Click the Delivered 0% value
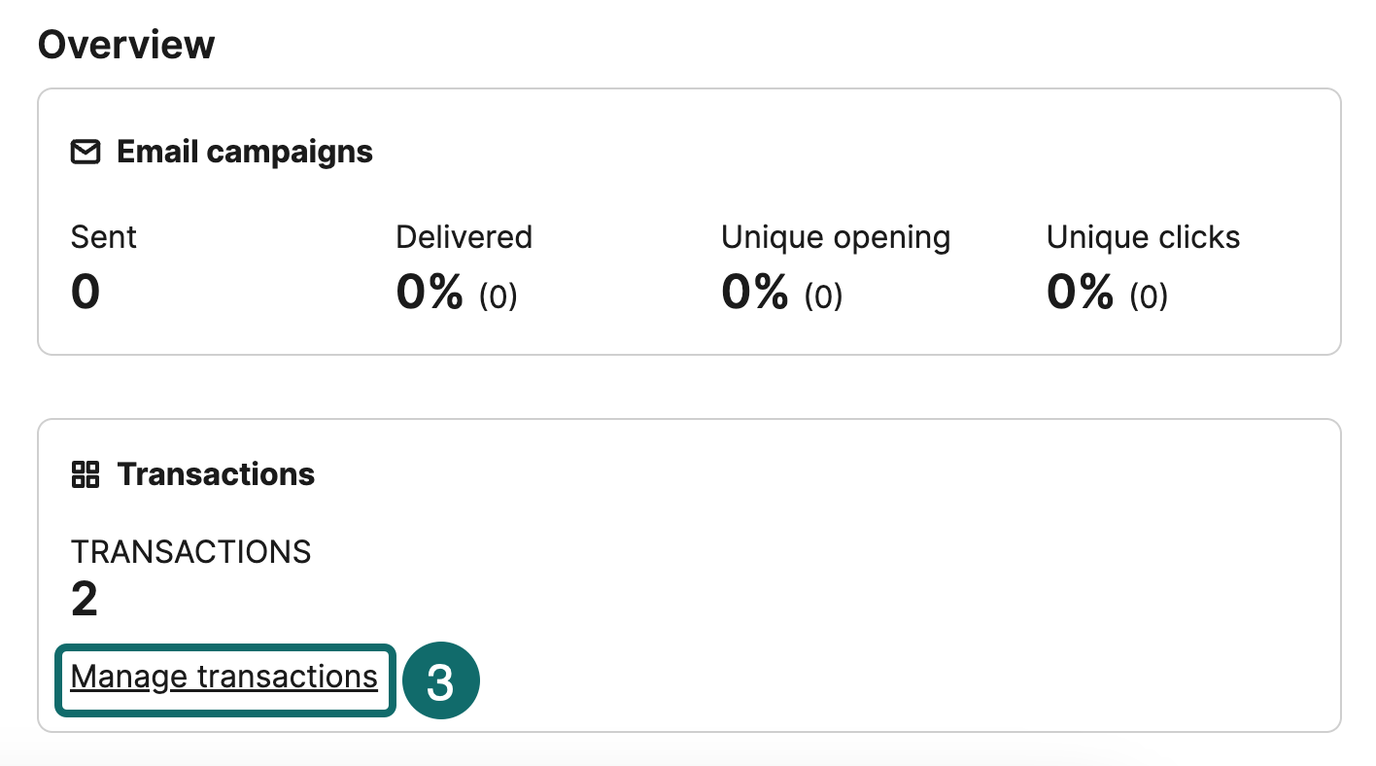 (430, 293)
